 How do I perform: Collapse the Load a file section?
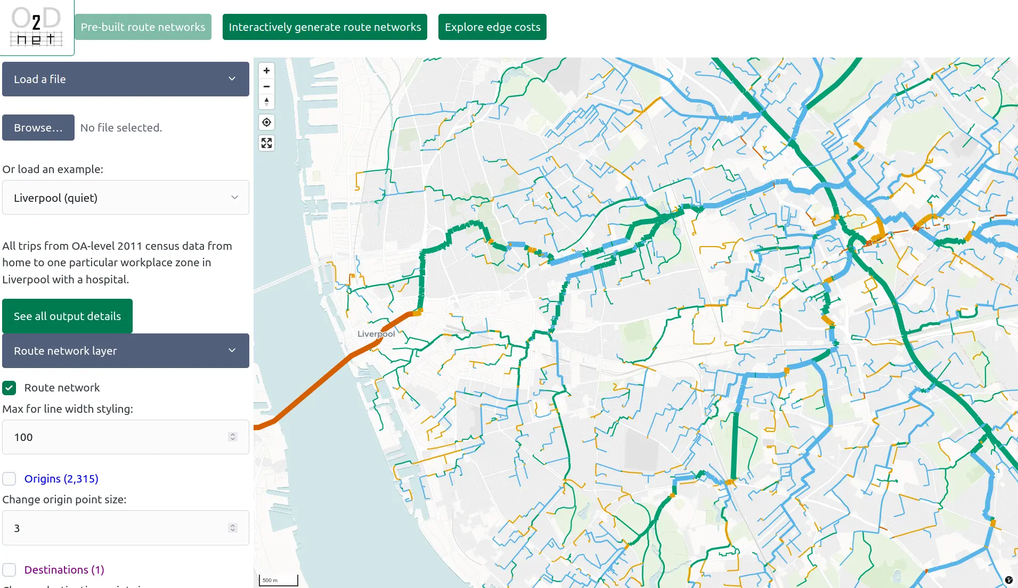click(x=126, y=79)
